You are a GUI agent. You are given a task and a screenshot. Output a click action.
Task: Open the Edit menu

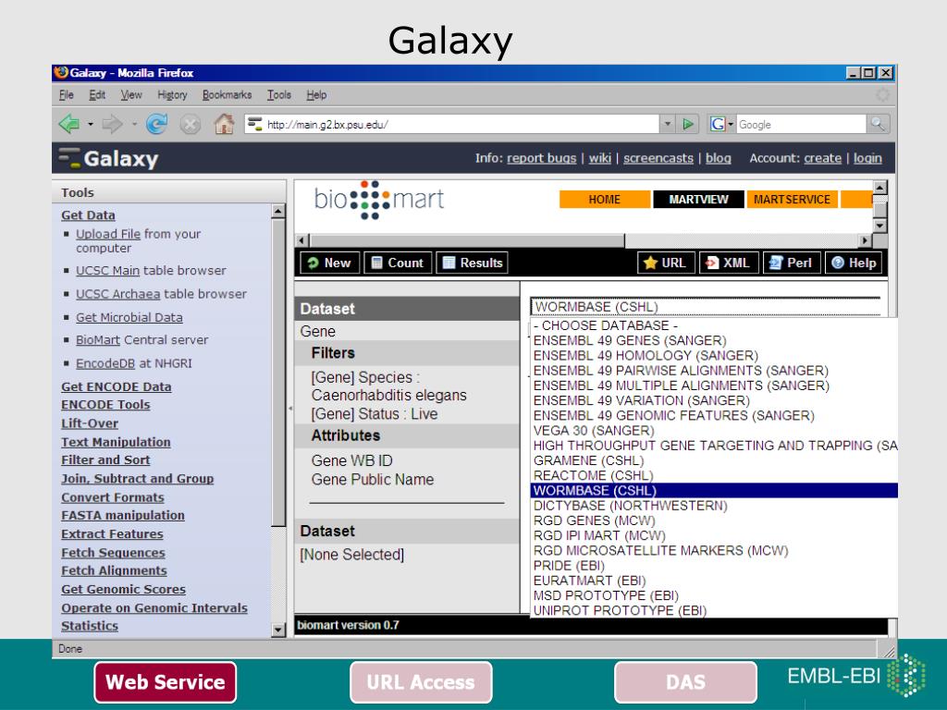click(97, 95)
